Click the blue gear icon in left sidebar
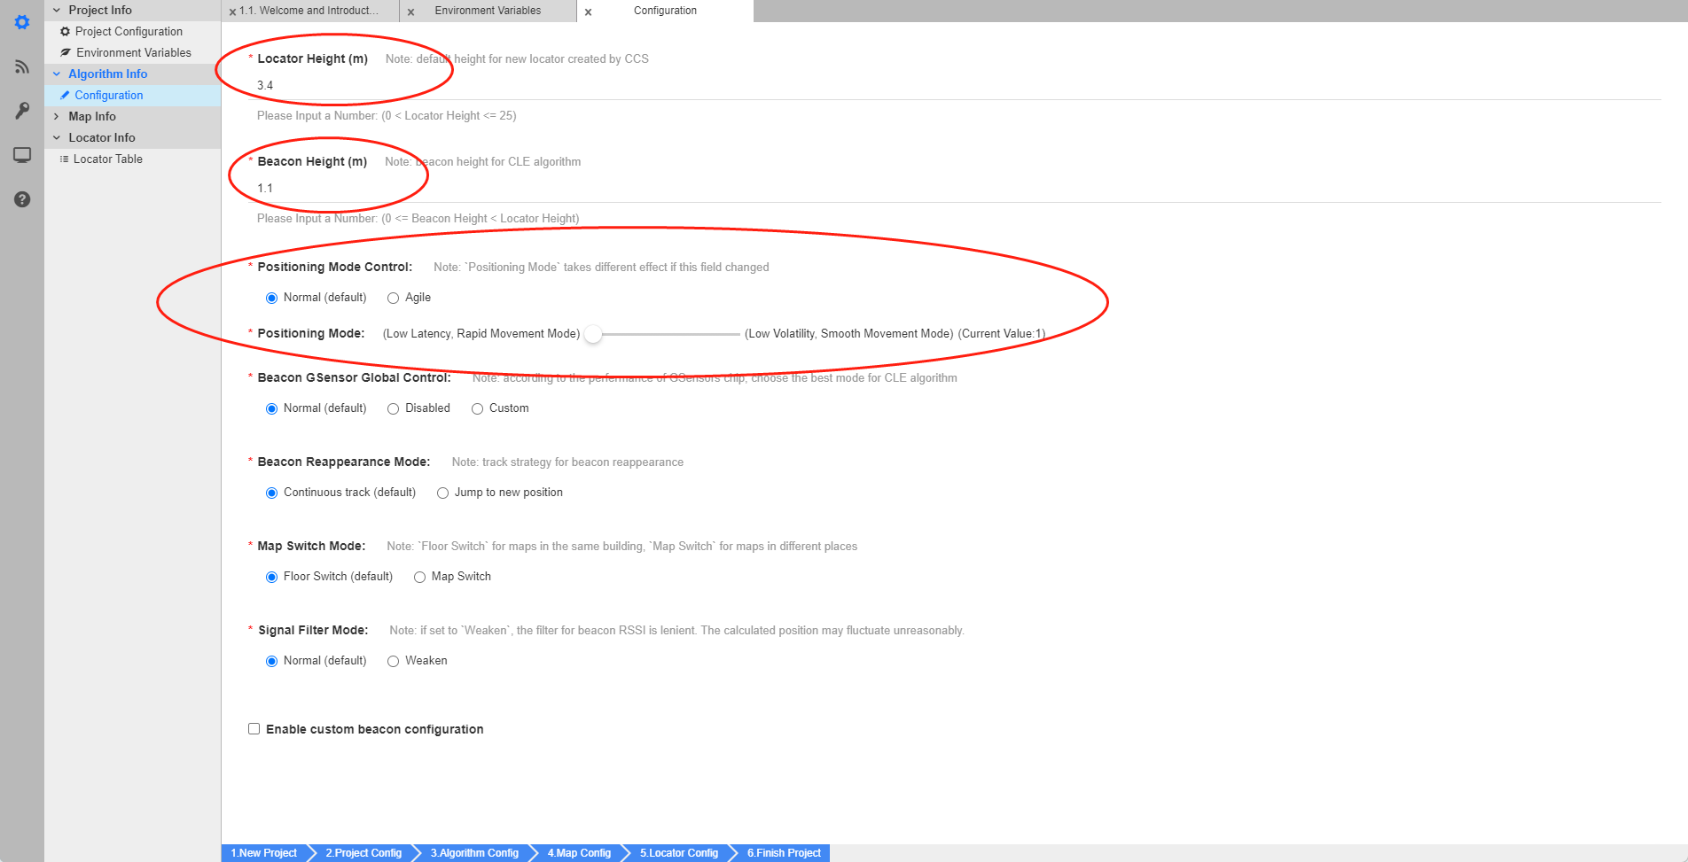 point(22,22)
